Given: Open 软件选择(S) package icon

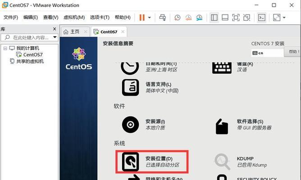Looking at the screenshot, I should [x=222, y=126].
